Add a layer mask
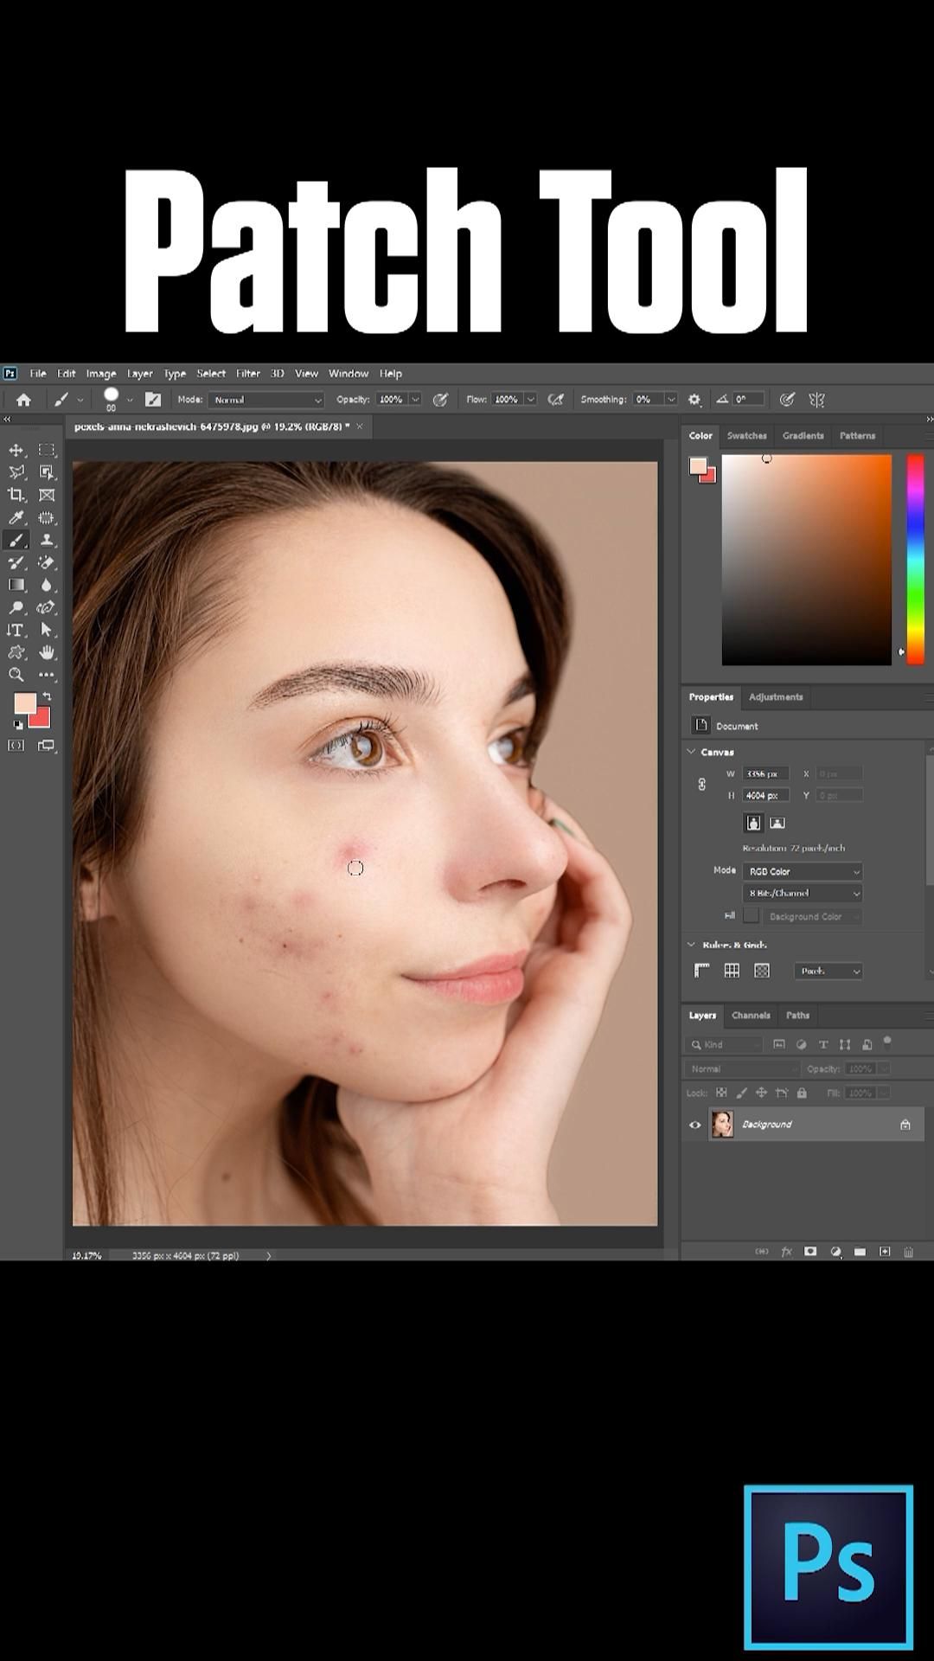Image resolution: width=934 pixels, height=1661 pixels. (x=810, y=1252)
